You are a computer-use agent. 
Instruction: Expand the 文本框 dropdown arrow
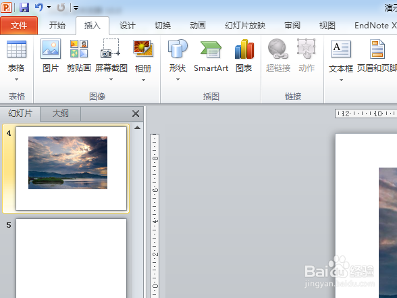click(x=341, y=80)
